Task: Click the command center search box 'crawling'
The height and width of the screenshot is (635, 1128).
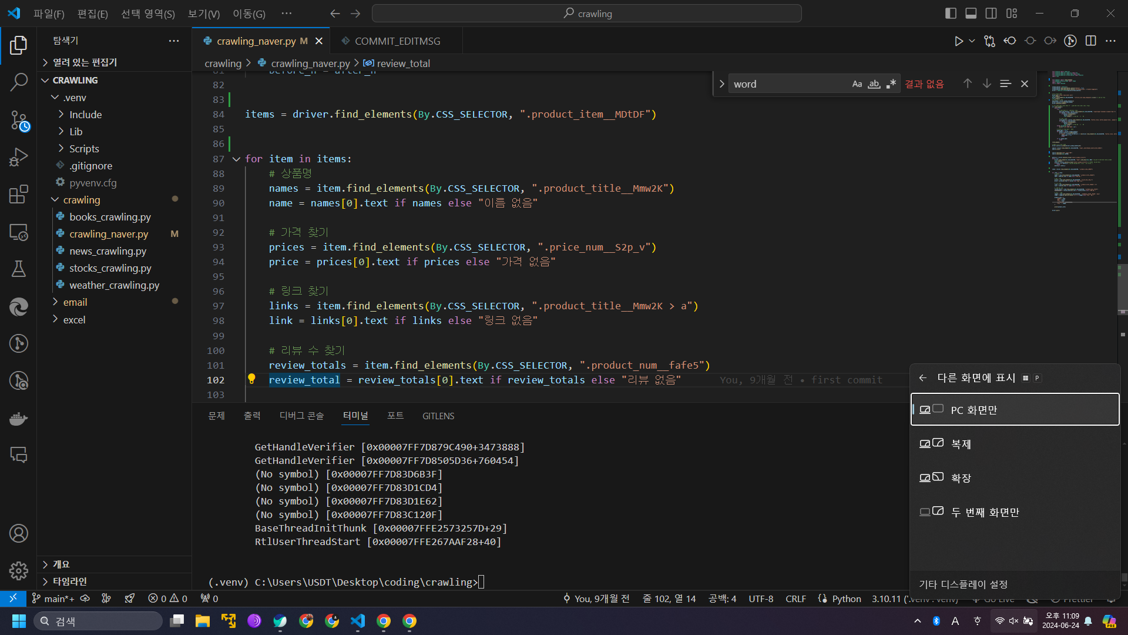Action: point(587,13)
